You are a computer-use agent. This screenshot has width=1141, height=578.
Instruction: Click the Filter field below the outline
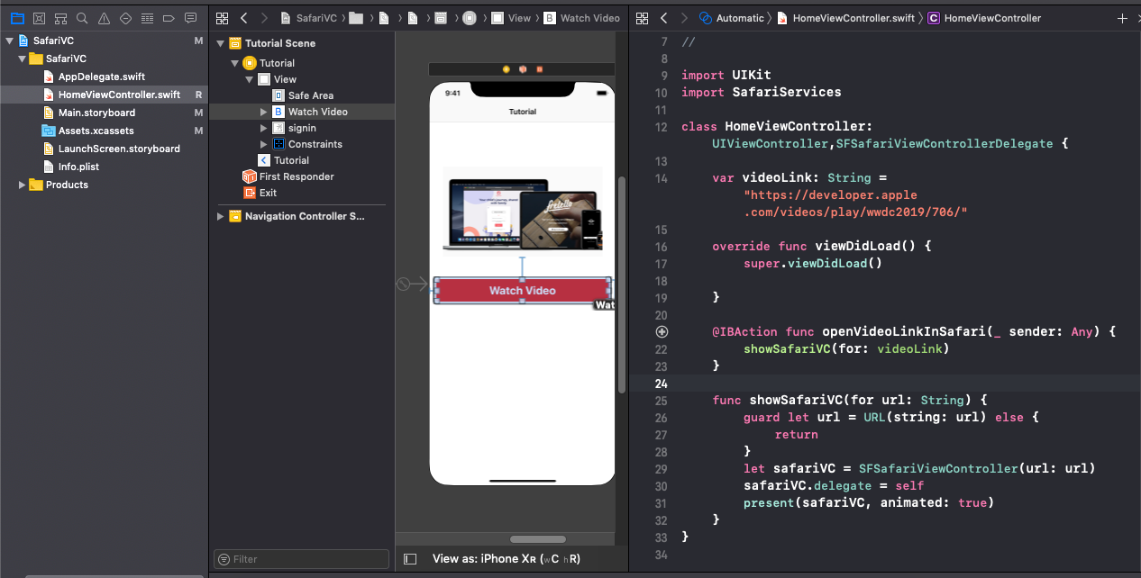301,558
